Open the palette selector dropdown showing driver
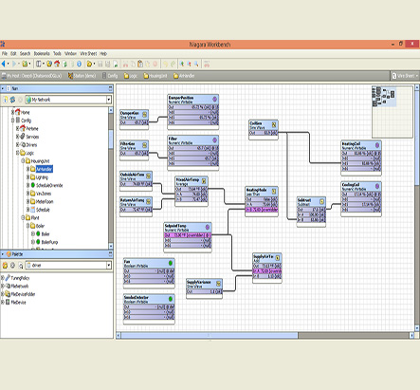 point(109,265)
